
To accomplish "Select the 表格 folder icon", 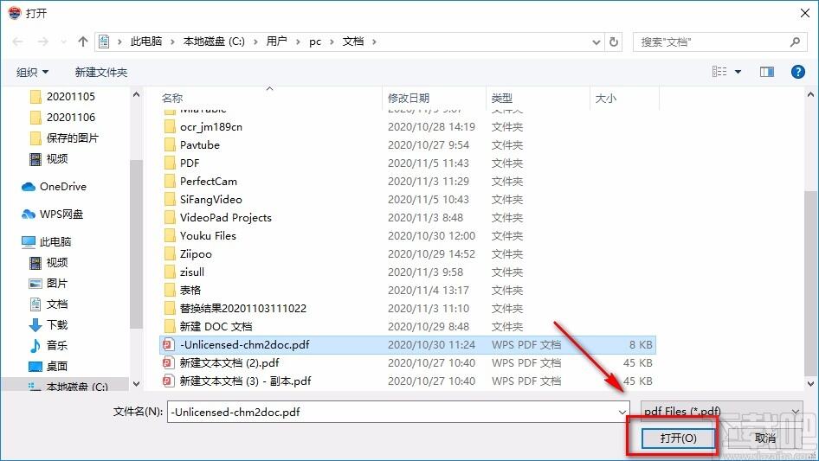I will [x=169, y=291].
